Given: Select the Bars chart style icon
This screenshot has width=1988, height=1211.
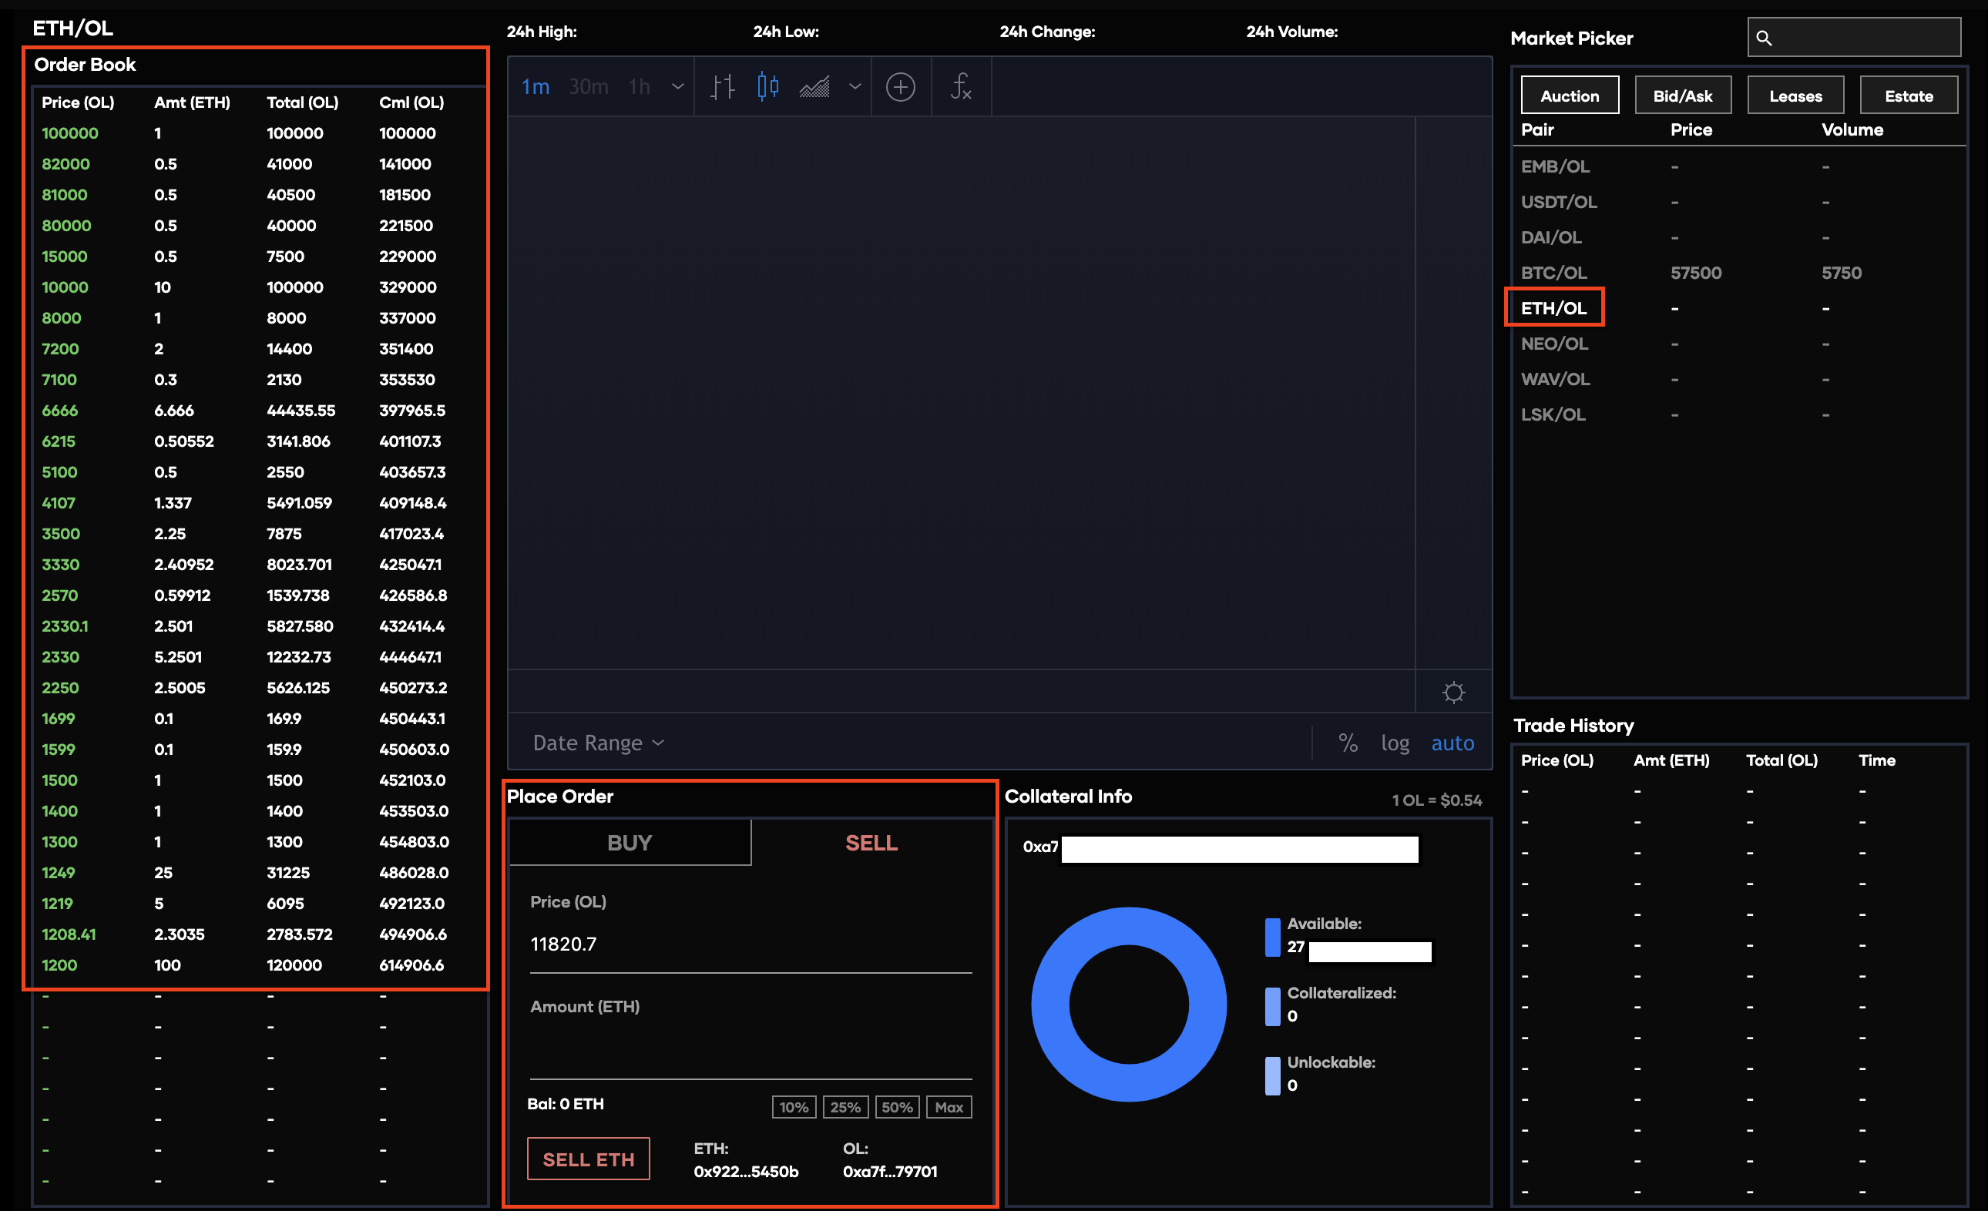Looking at the screenshot, I should [x=722, y=86].
